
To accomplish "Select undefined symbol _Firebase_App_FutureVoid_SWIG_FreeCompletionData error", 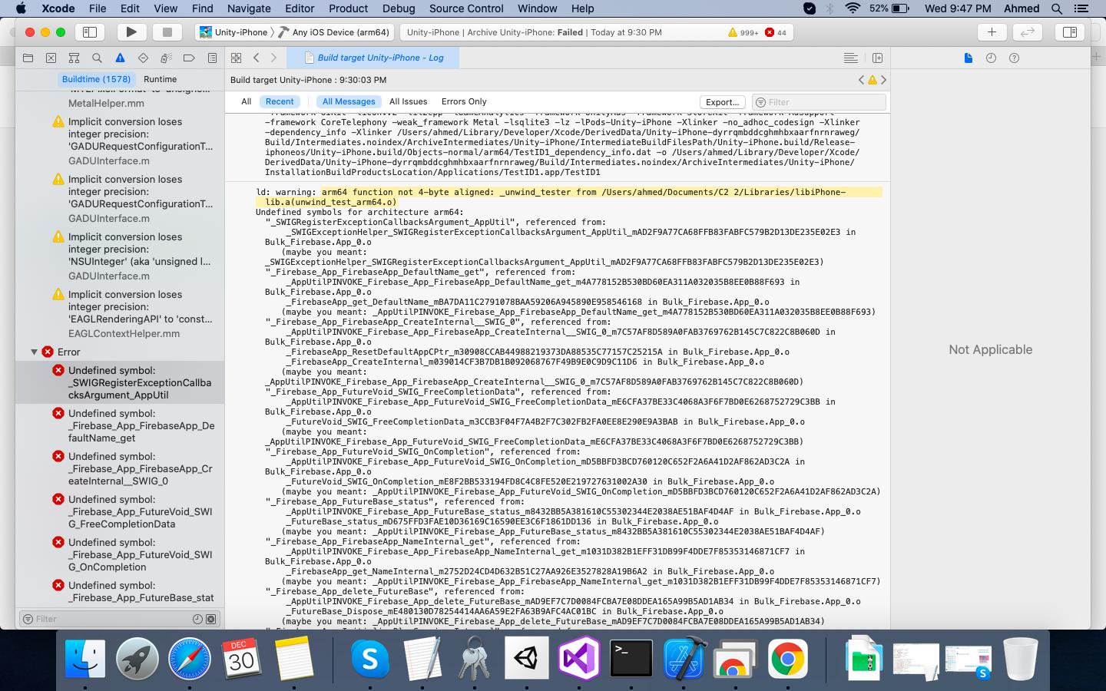I will pos(120,511).
